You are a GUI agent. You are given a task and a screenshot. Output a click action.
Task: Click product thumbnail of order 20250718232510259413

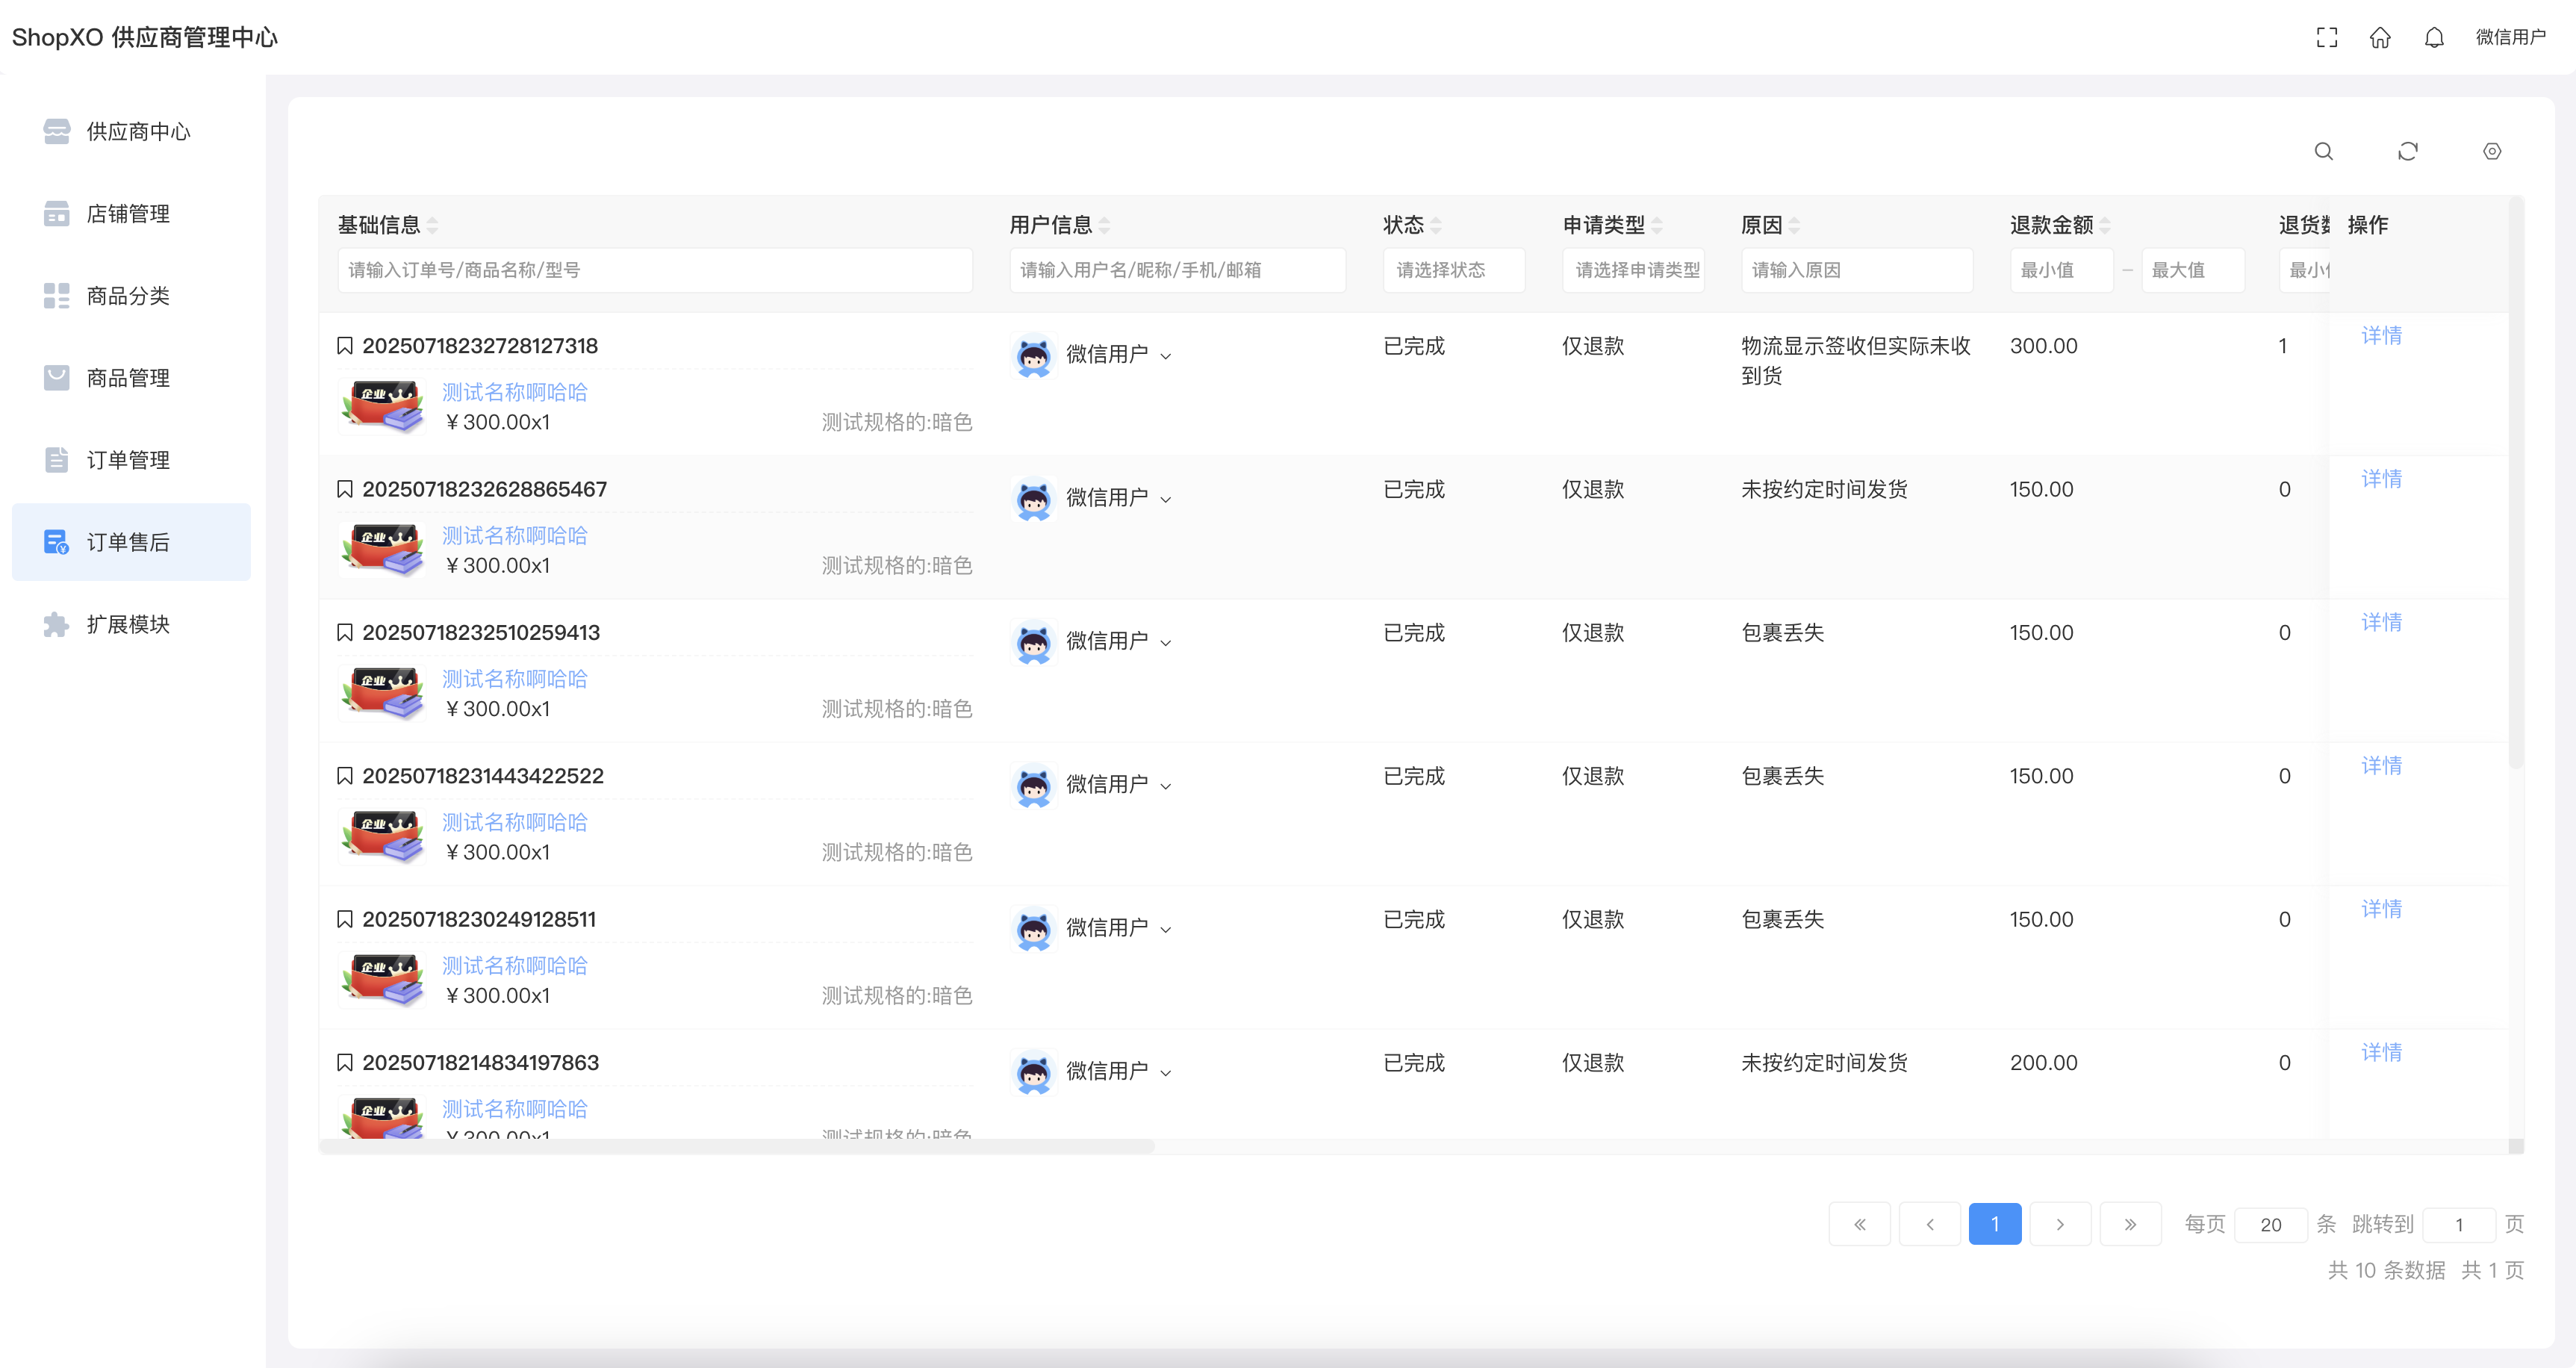click(x=382, y=693)
